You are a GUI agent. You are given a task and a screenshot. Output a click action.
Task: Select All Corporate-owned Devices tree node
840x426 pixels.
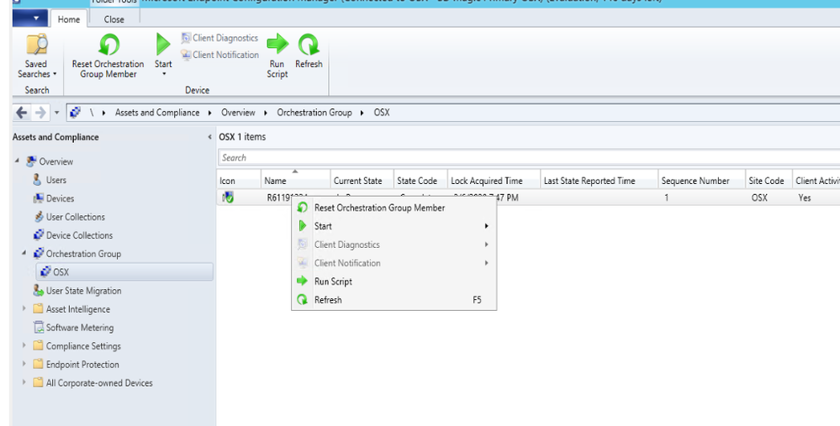click(99, 383)
